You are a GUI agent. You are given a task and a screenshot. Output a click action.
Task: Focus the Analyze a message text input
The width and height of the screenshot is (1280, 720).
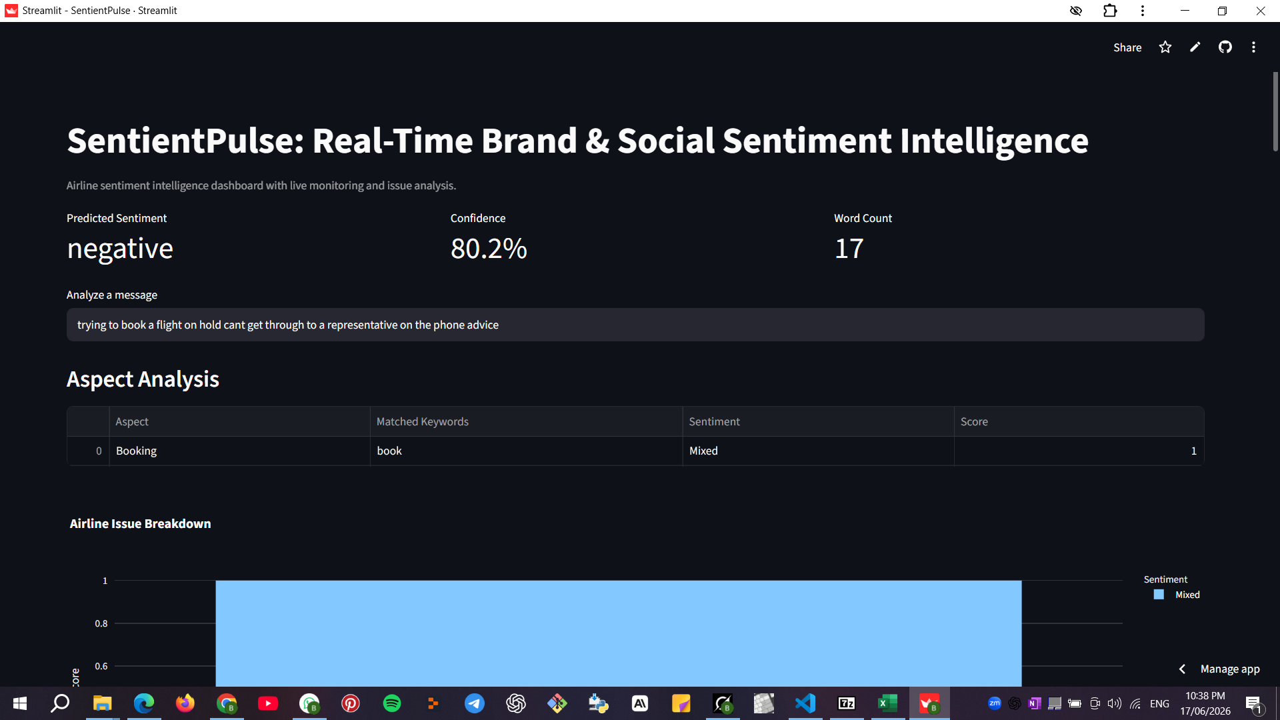coord(635,325)
